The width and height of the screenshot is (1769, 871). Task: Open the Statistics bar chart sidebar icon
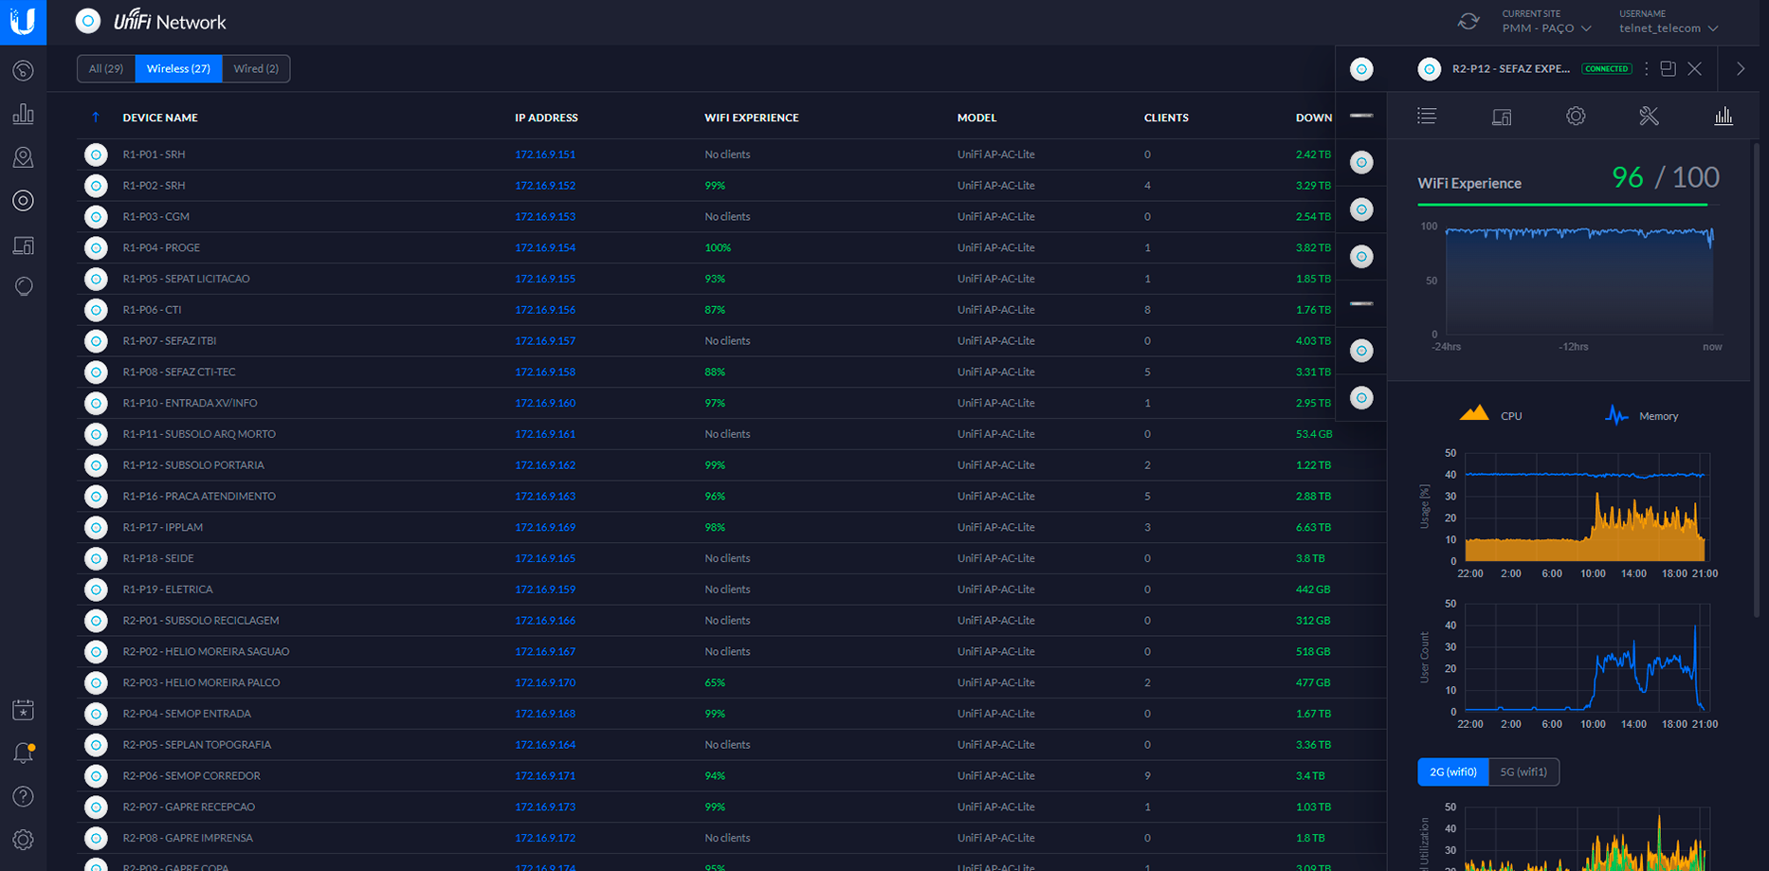point(23,114)
